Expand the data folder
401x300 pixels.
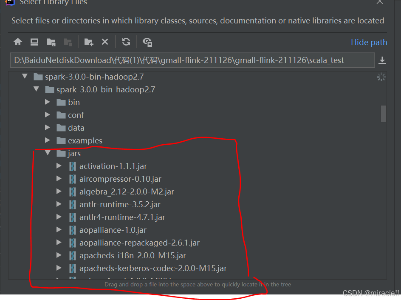pyautogui.click(x=48, y=128)
